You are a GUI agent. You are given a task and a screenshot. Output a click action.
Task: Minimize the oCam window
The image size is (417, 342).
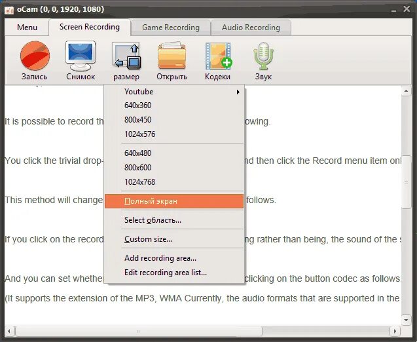point(394,10)
